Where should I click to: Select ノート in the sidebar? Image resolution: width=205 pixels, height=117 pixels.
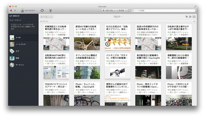[23, 38]
